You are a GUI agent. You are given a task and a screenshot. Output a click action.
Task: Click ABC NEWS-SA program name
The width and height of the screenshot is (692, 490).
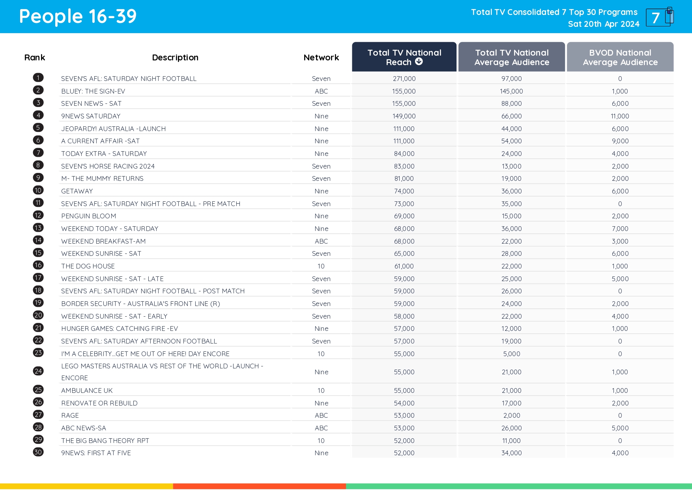[84, 428]
